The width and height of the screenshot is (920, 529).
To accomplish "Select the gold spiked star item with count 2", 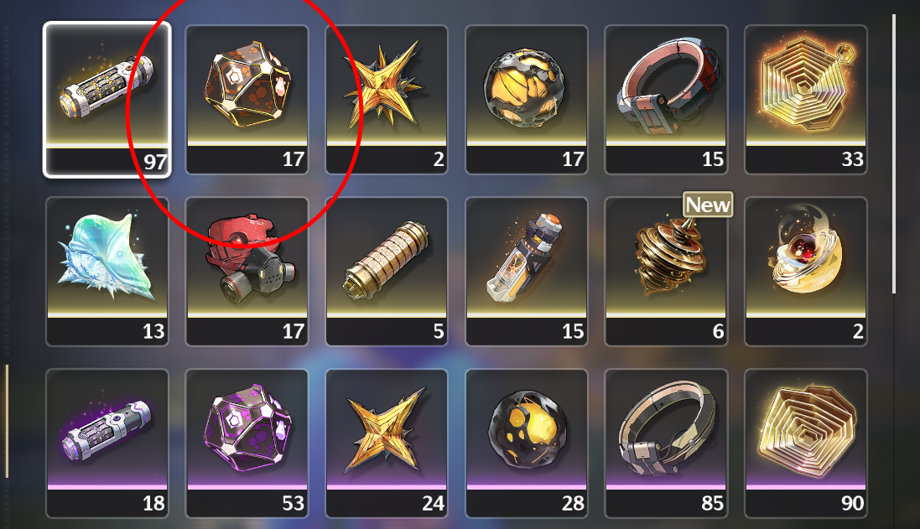I will click(x=387, y=99).
